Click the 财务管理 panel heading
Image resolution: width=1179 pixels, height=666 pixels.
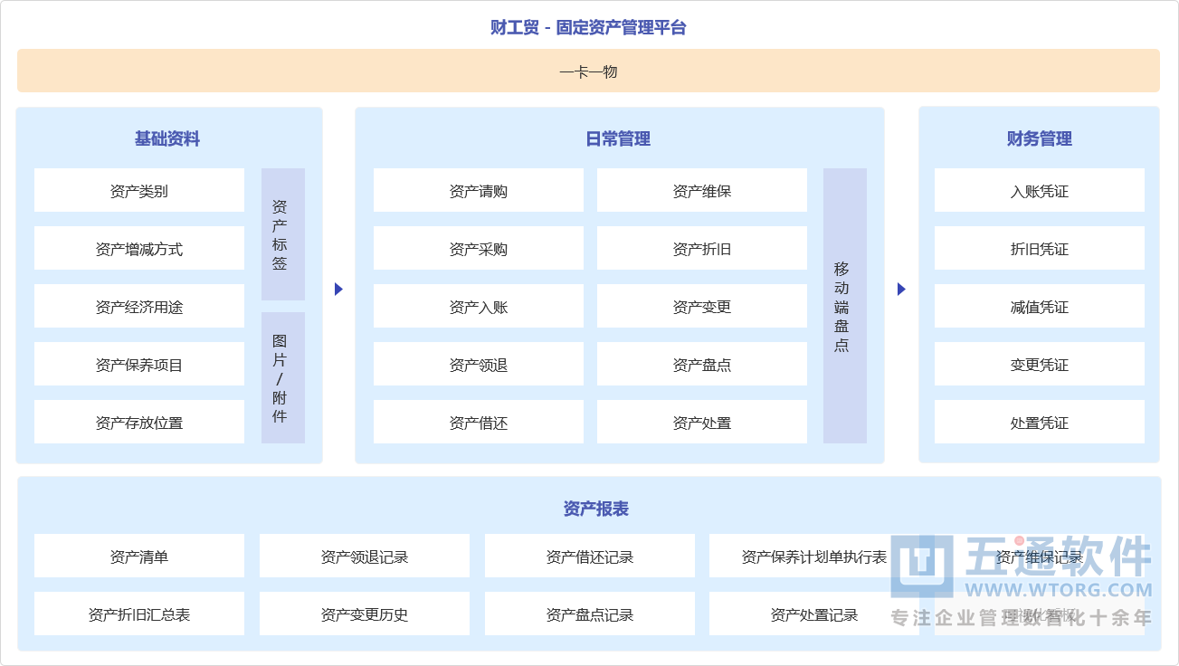coord(1040,138)
